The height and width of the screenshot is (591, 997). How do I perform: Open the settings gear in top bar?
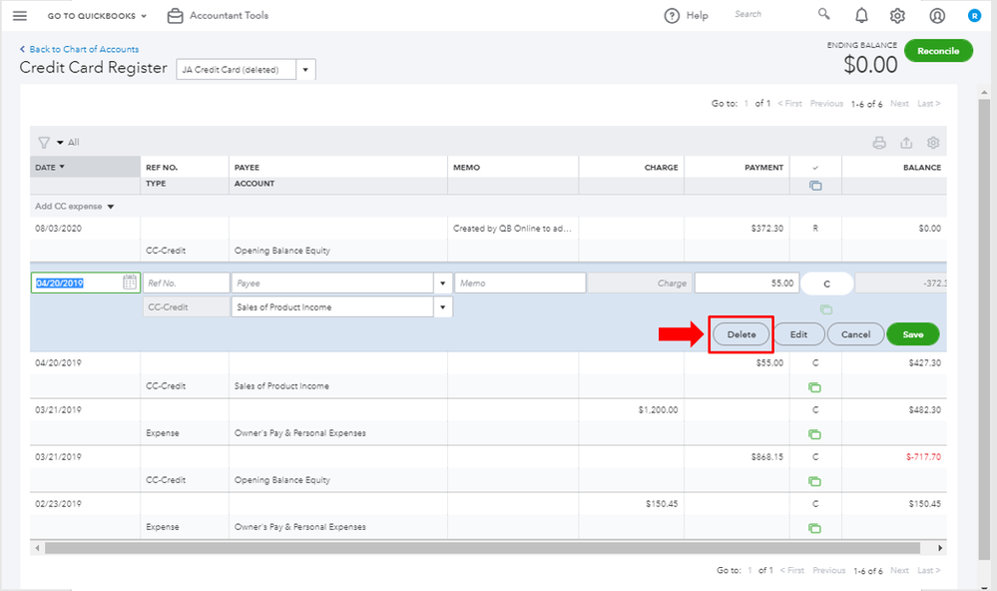[x=898, y=16]
